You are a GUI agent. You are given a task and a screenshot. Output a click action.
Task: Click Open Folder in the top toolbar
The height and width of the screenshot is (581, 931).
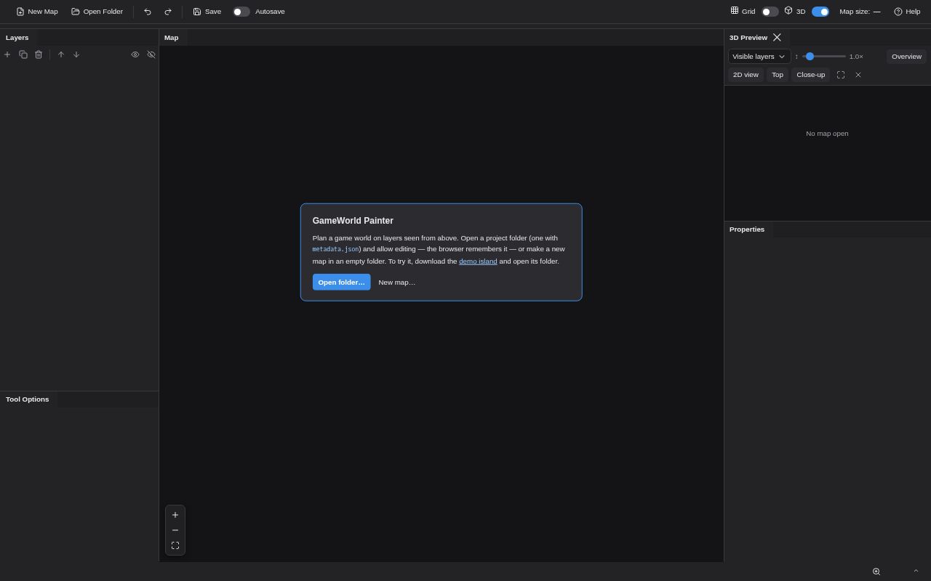[x=97, y=12]
